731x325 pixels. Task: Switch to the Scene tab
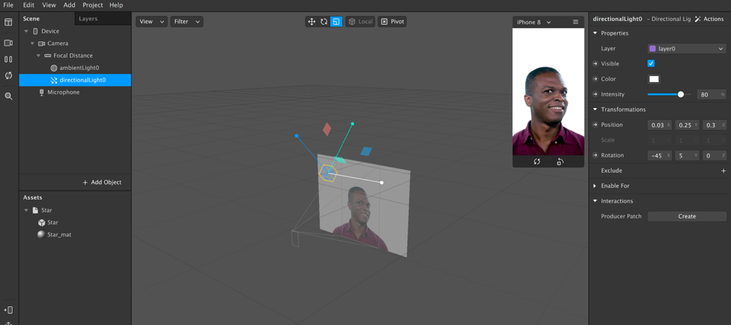click(x=47, y=19)
